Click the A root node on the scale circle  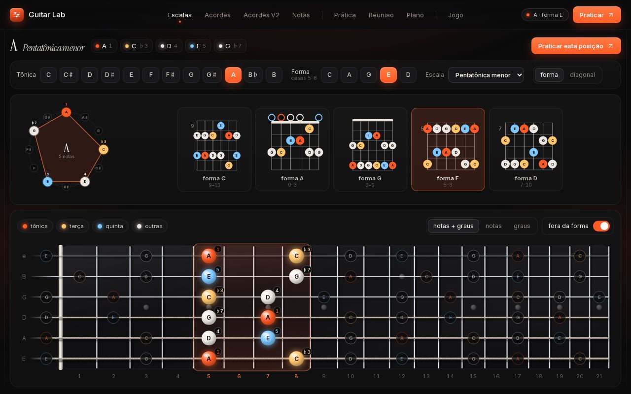[x=66, y=112]
